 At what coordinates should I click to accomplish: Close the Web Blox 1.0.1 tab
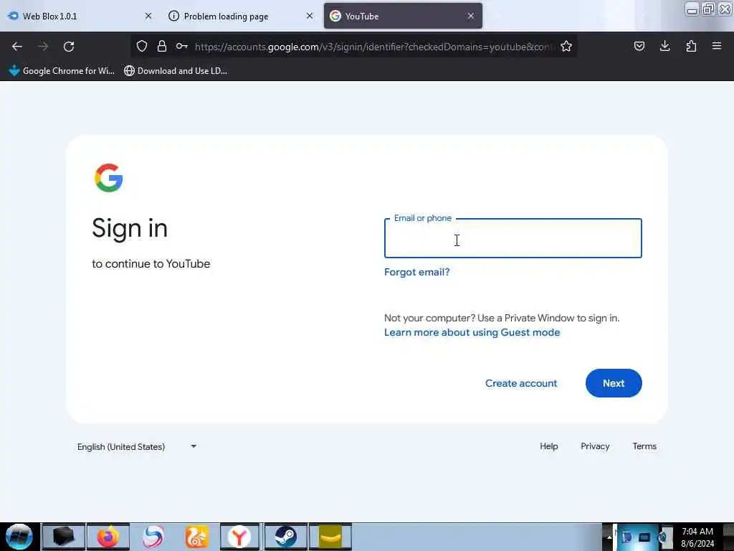(148, 16)
